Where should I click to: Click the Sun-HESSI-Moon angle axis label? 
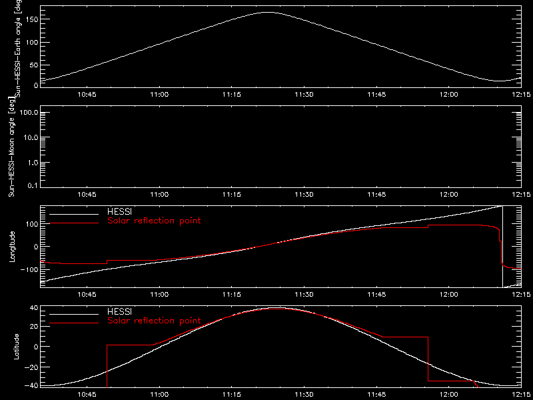pos(12,147)
